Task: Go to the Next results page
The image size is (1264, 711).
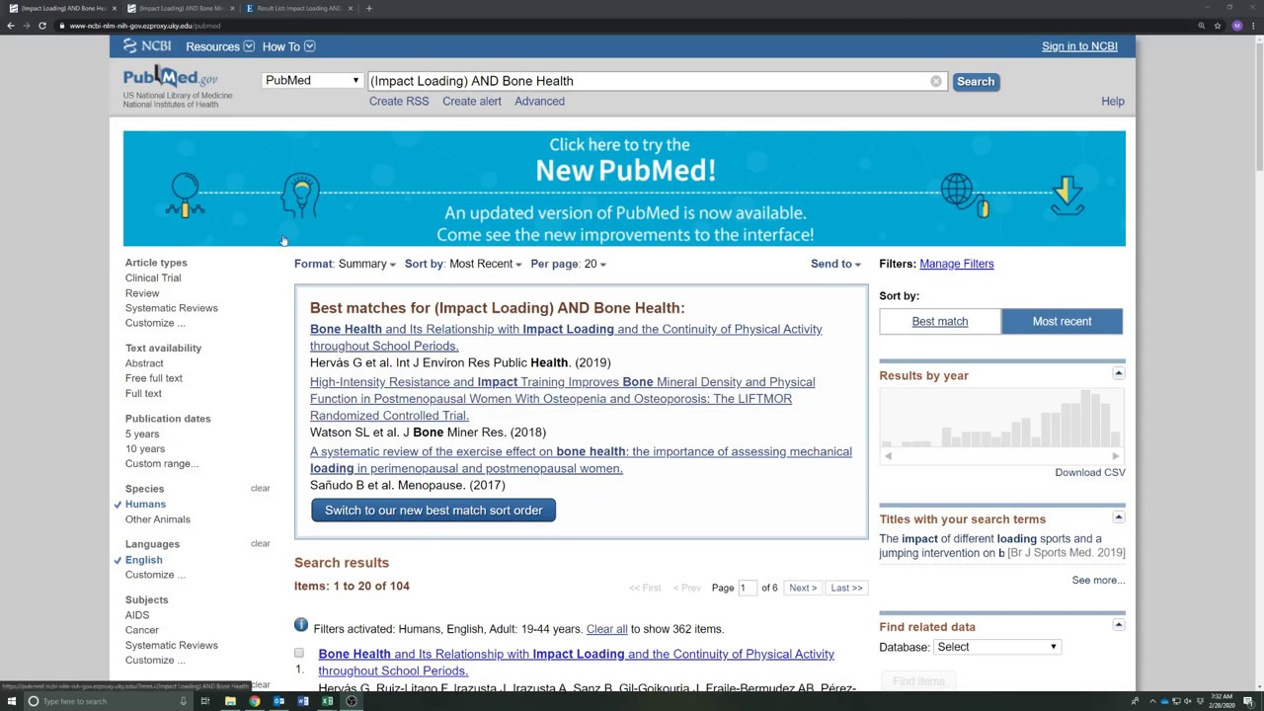Action: point(803,588)
